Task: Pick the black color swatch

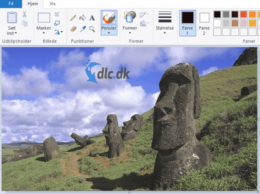Action: click(217, 15)
